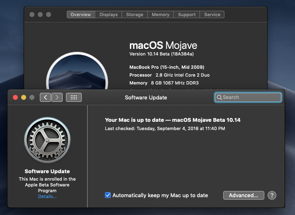Open the Support tab
This screenshot has width=295, height=215.
pyautogui.click(x=187, y=14)
